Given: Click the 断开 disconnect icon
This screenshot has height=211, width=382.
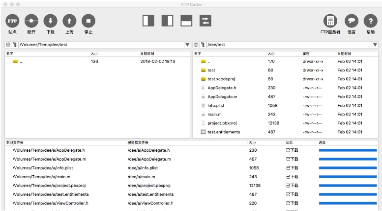Looking at the screenshot, I should [x=31, y=21].
